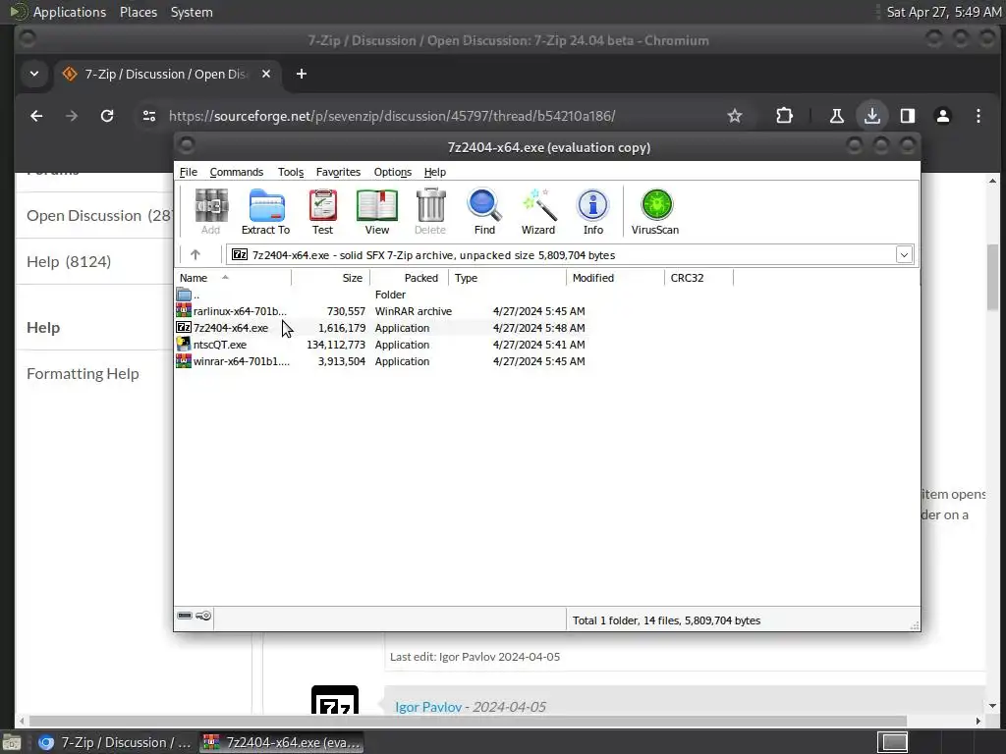Screen dimensions: 1006x754
Task: Open WinRAR Help menu
Action: [435, 172]
